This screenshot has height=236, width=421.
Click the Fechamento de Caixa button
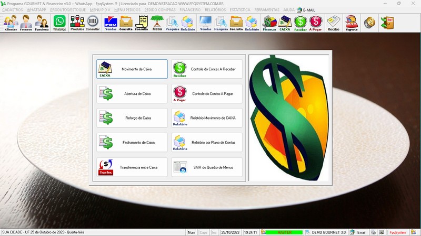[132, 143]
